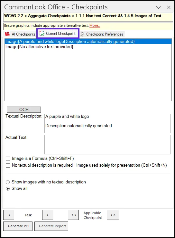Click the Current Checkpoint checkmark icon

tap(41, 33)
